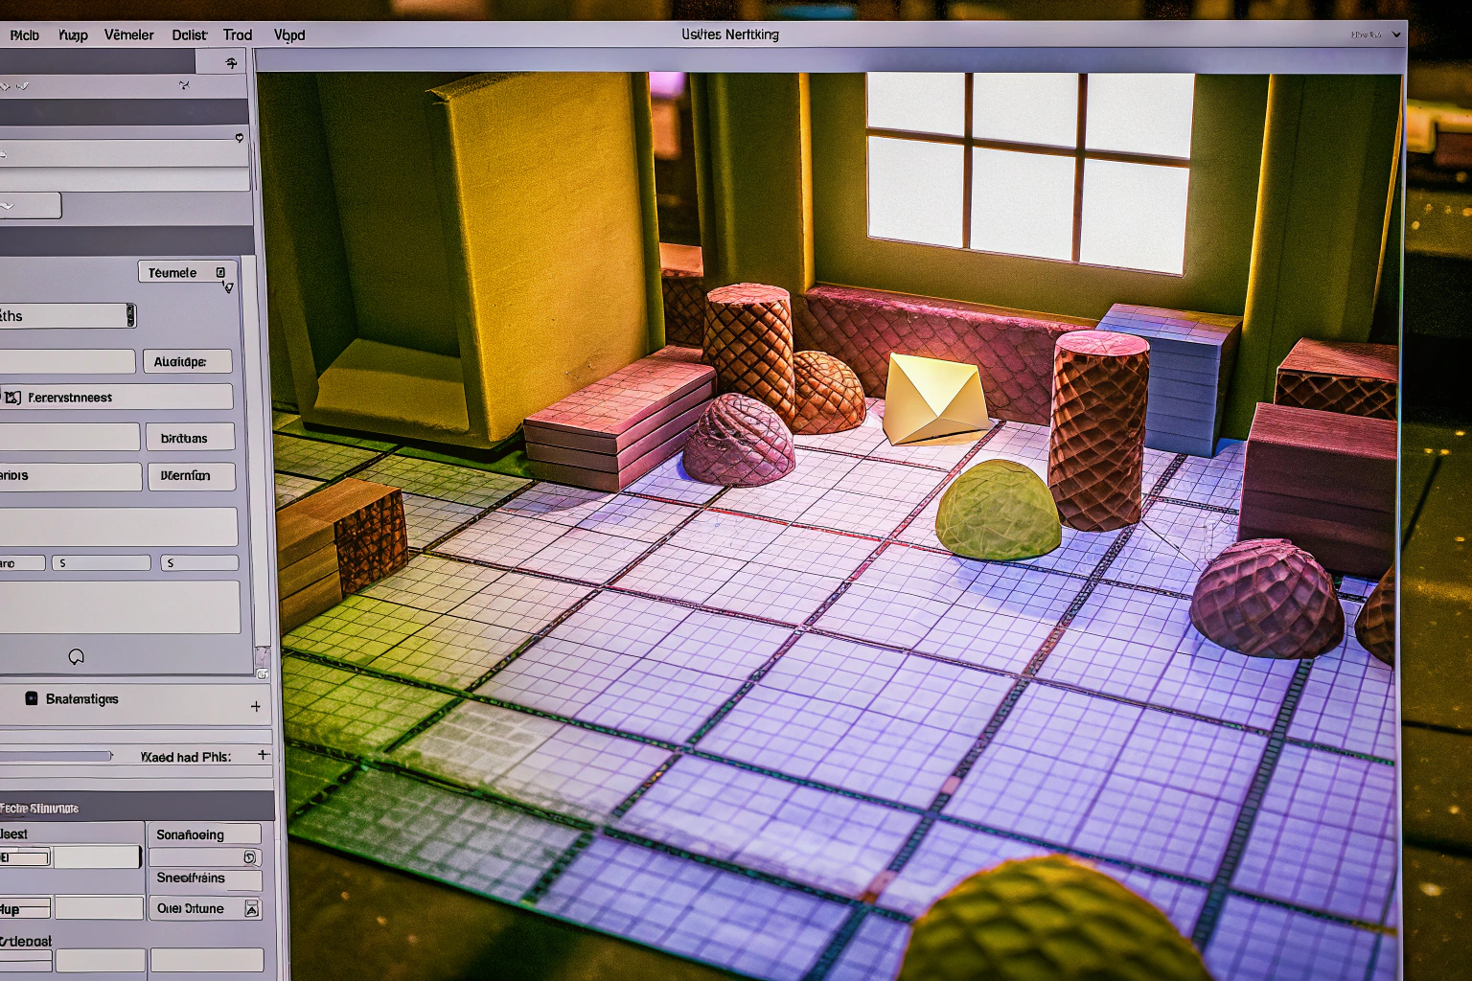The image size is (1472, 981).
Task: Open the Trod menu
Action: 238,35
